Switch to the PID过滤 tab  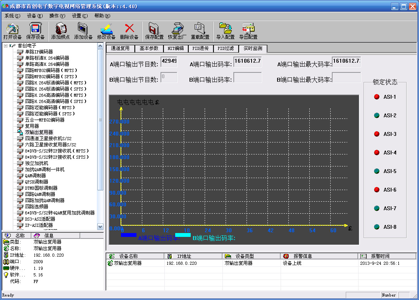[x=226, y=48]
